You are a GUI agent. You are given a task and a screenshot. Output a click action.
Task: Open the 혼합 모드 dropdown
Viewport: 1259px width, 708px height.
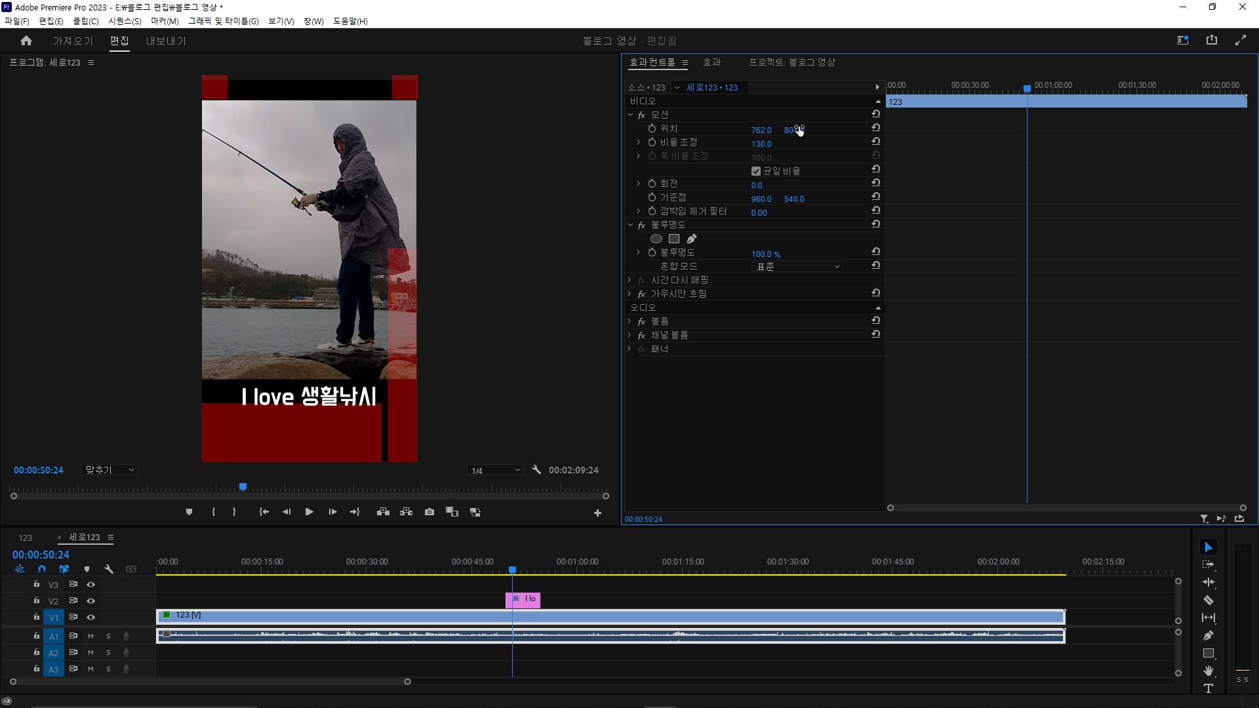point(797,267)
